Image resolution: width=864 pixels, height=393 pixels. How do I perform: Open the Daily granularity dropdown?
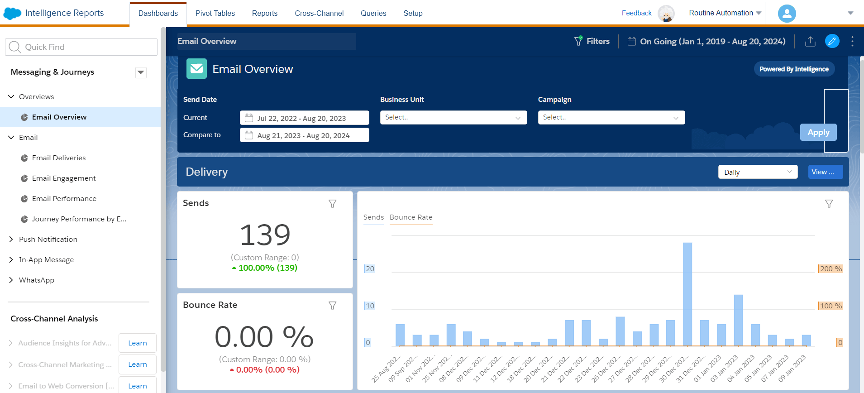tap(758, 172)
